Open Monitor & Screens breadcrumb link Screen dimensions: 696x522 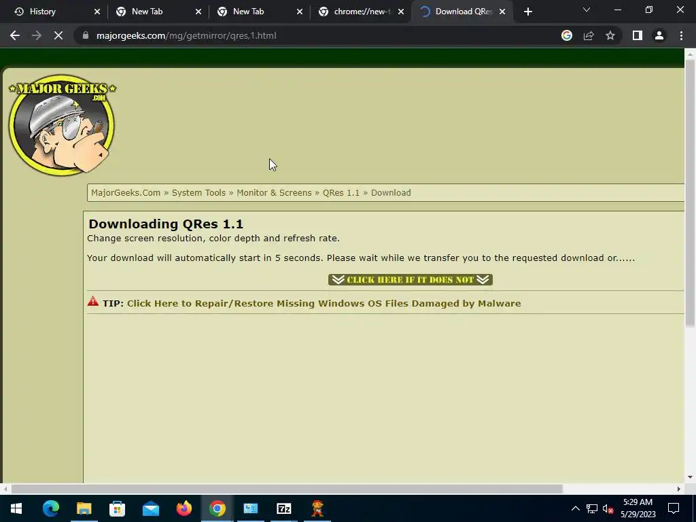pos(274,192)
